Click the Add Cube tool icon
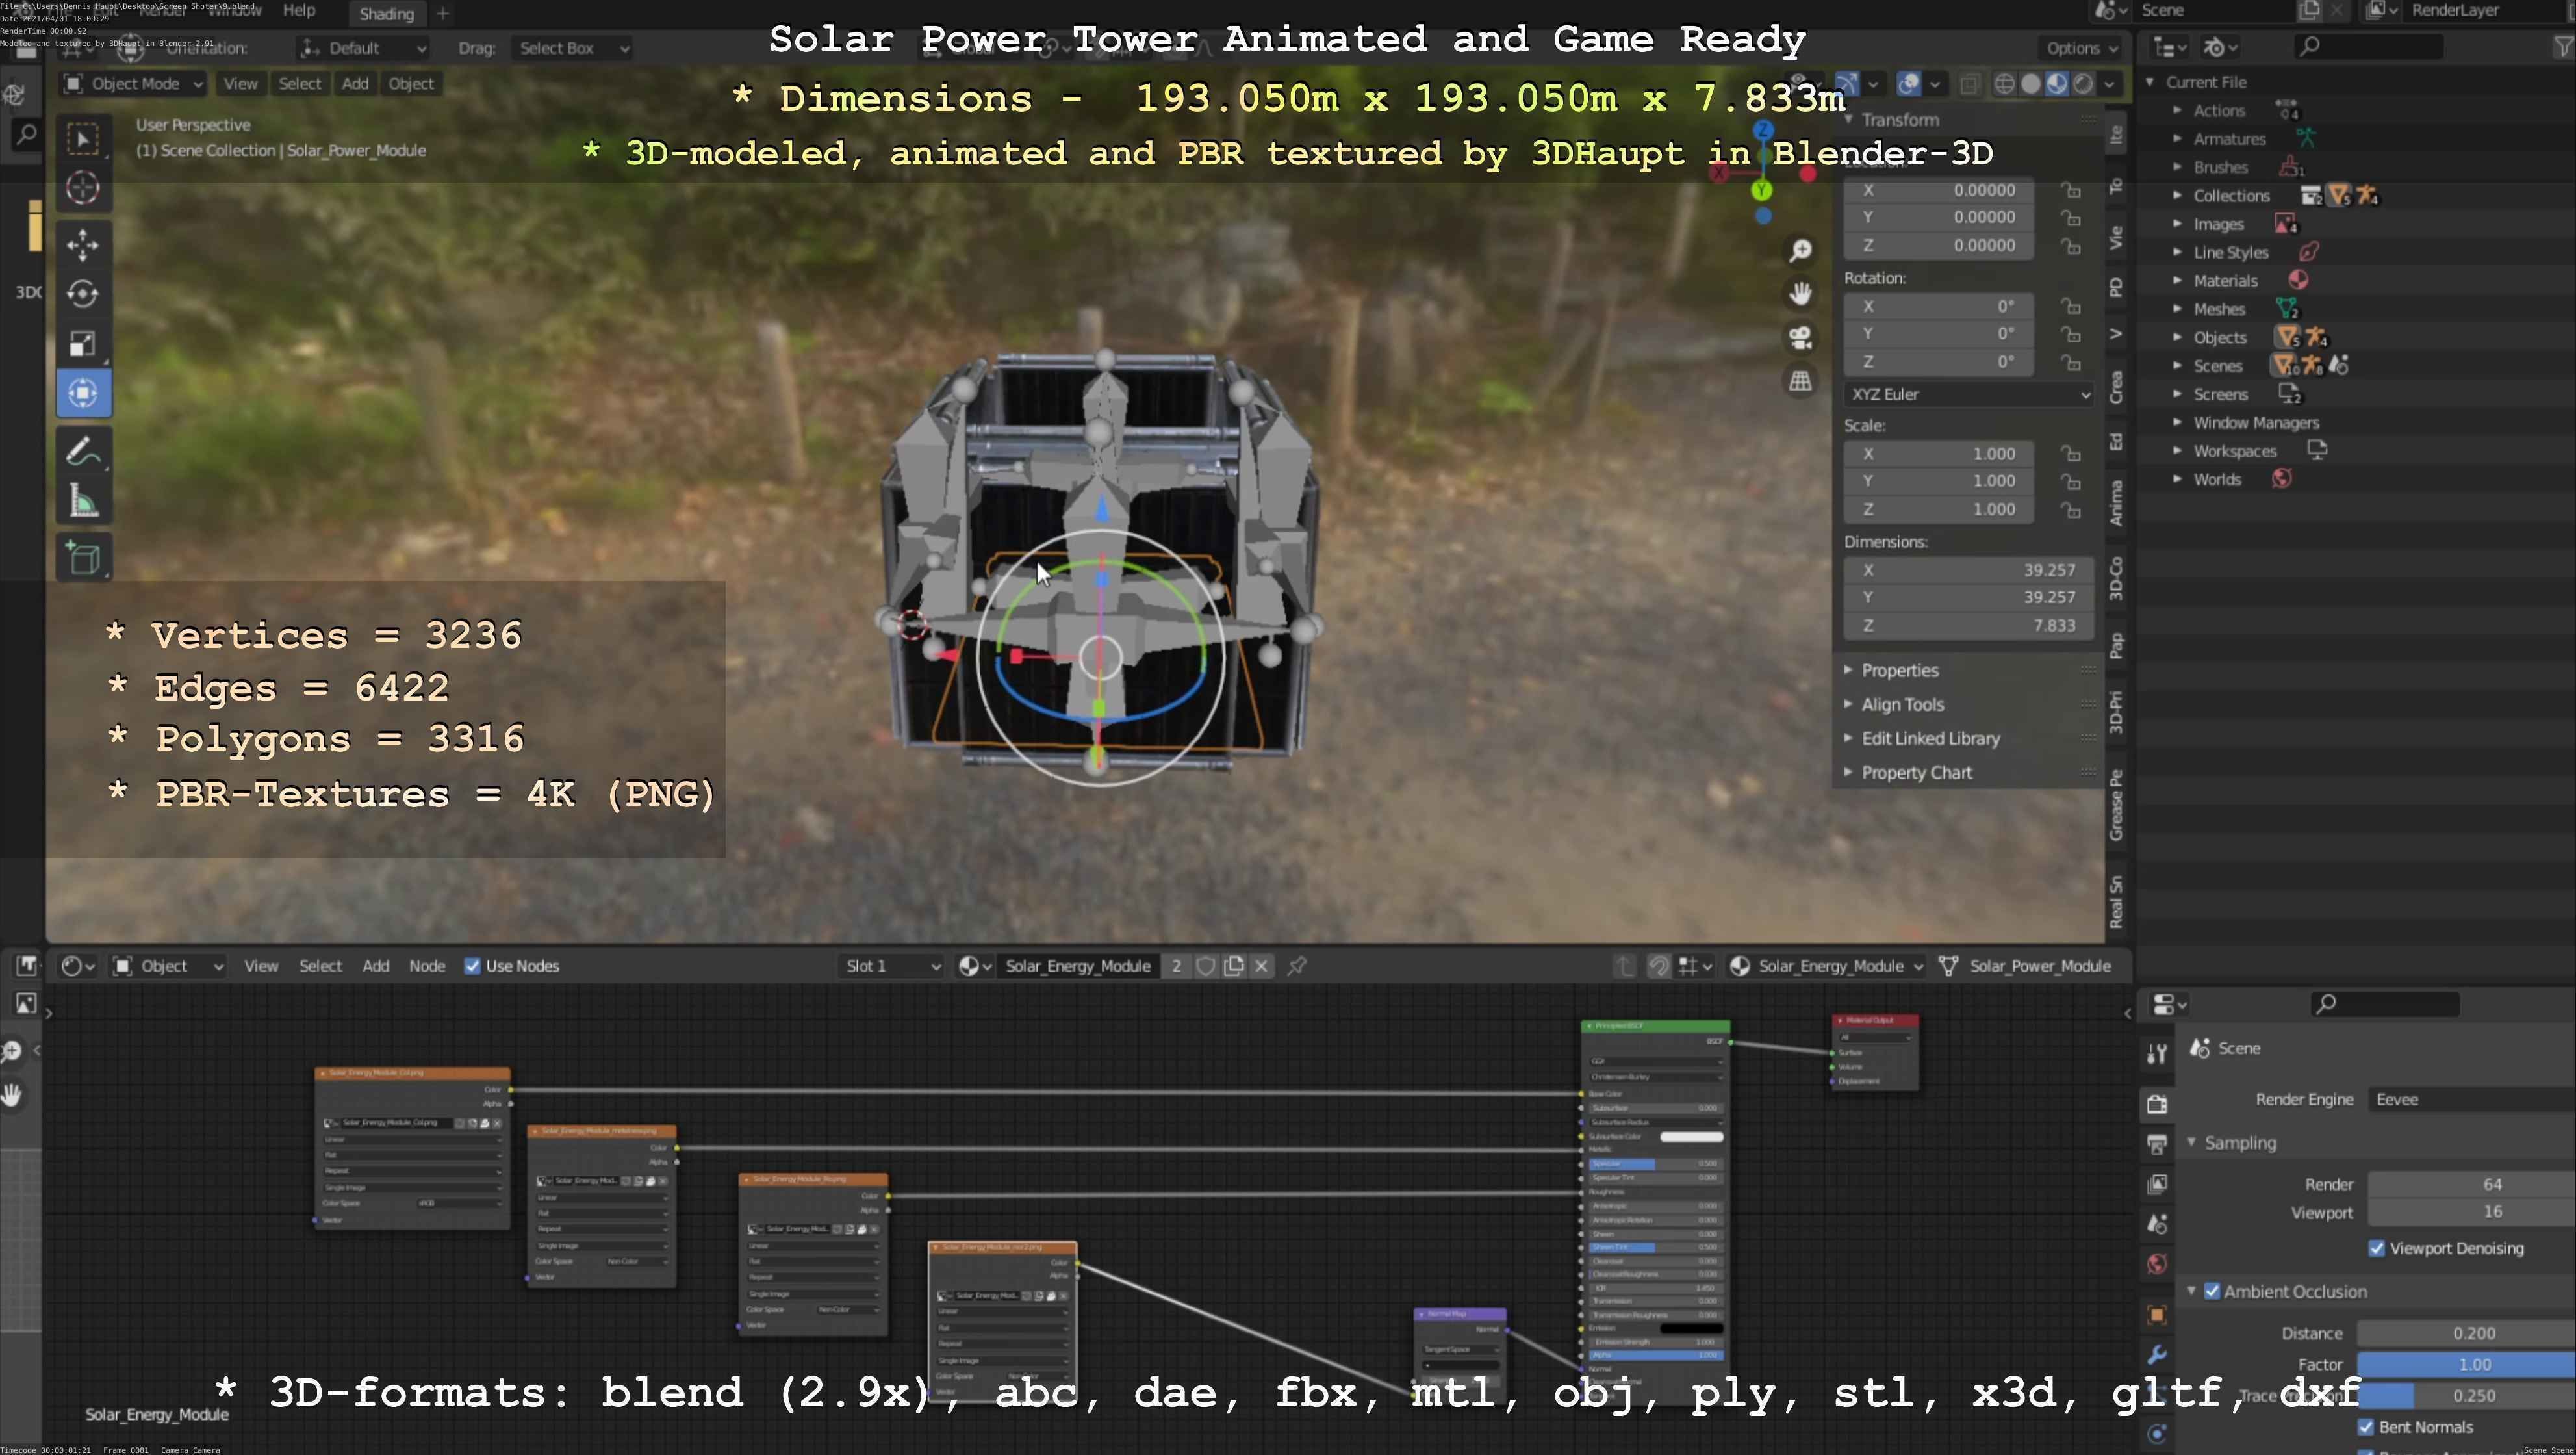 [x=83, y=558]
